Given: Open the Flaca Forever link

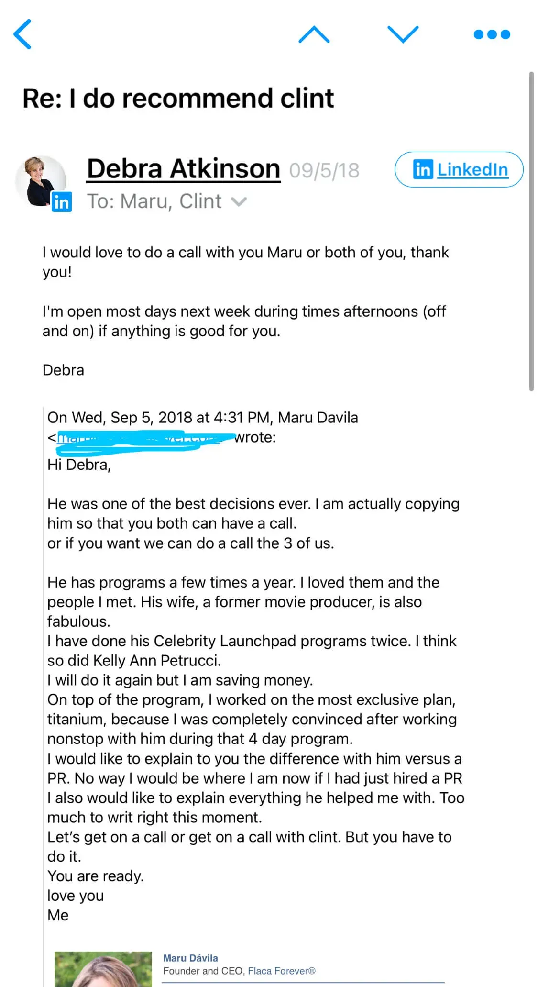Looking at the screenshot, I should [281, 971].
